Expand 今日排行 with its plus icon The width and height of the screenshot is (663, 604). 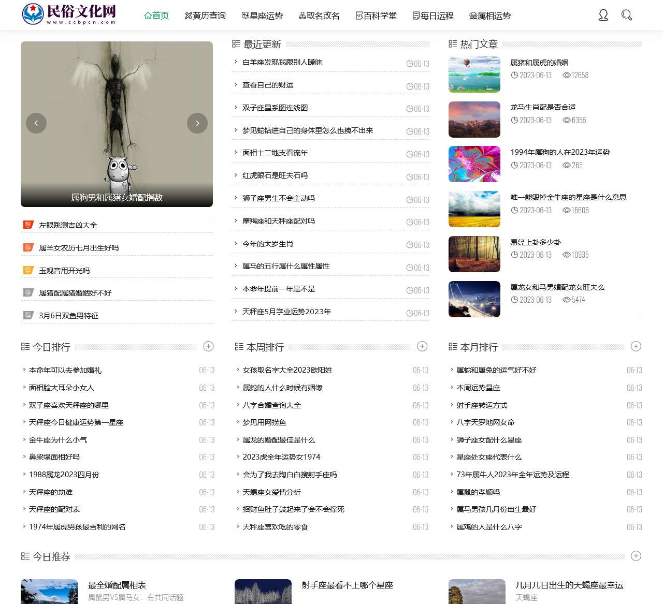[x=209, y=346]
